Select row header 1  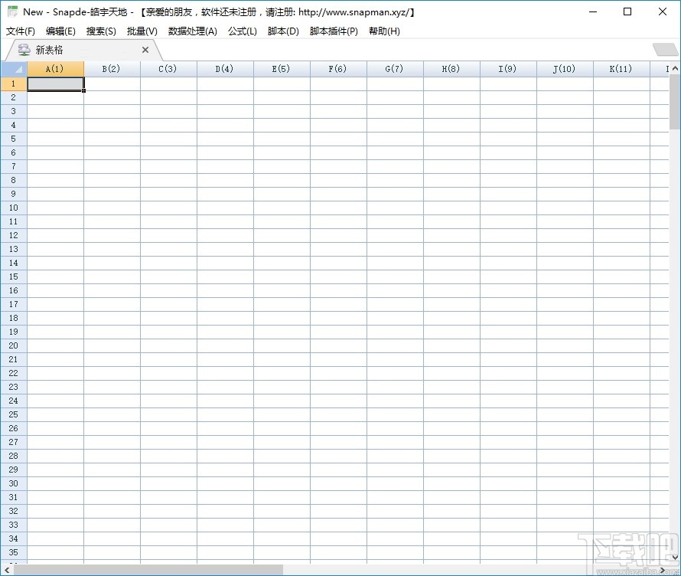click(x=14, y=83)
